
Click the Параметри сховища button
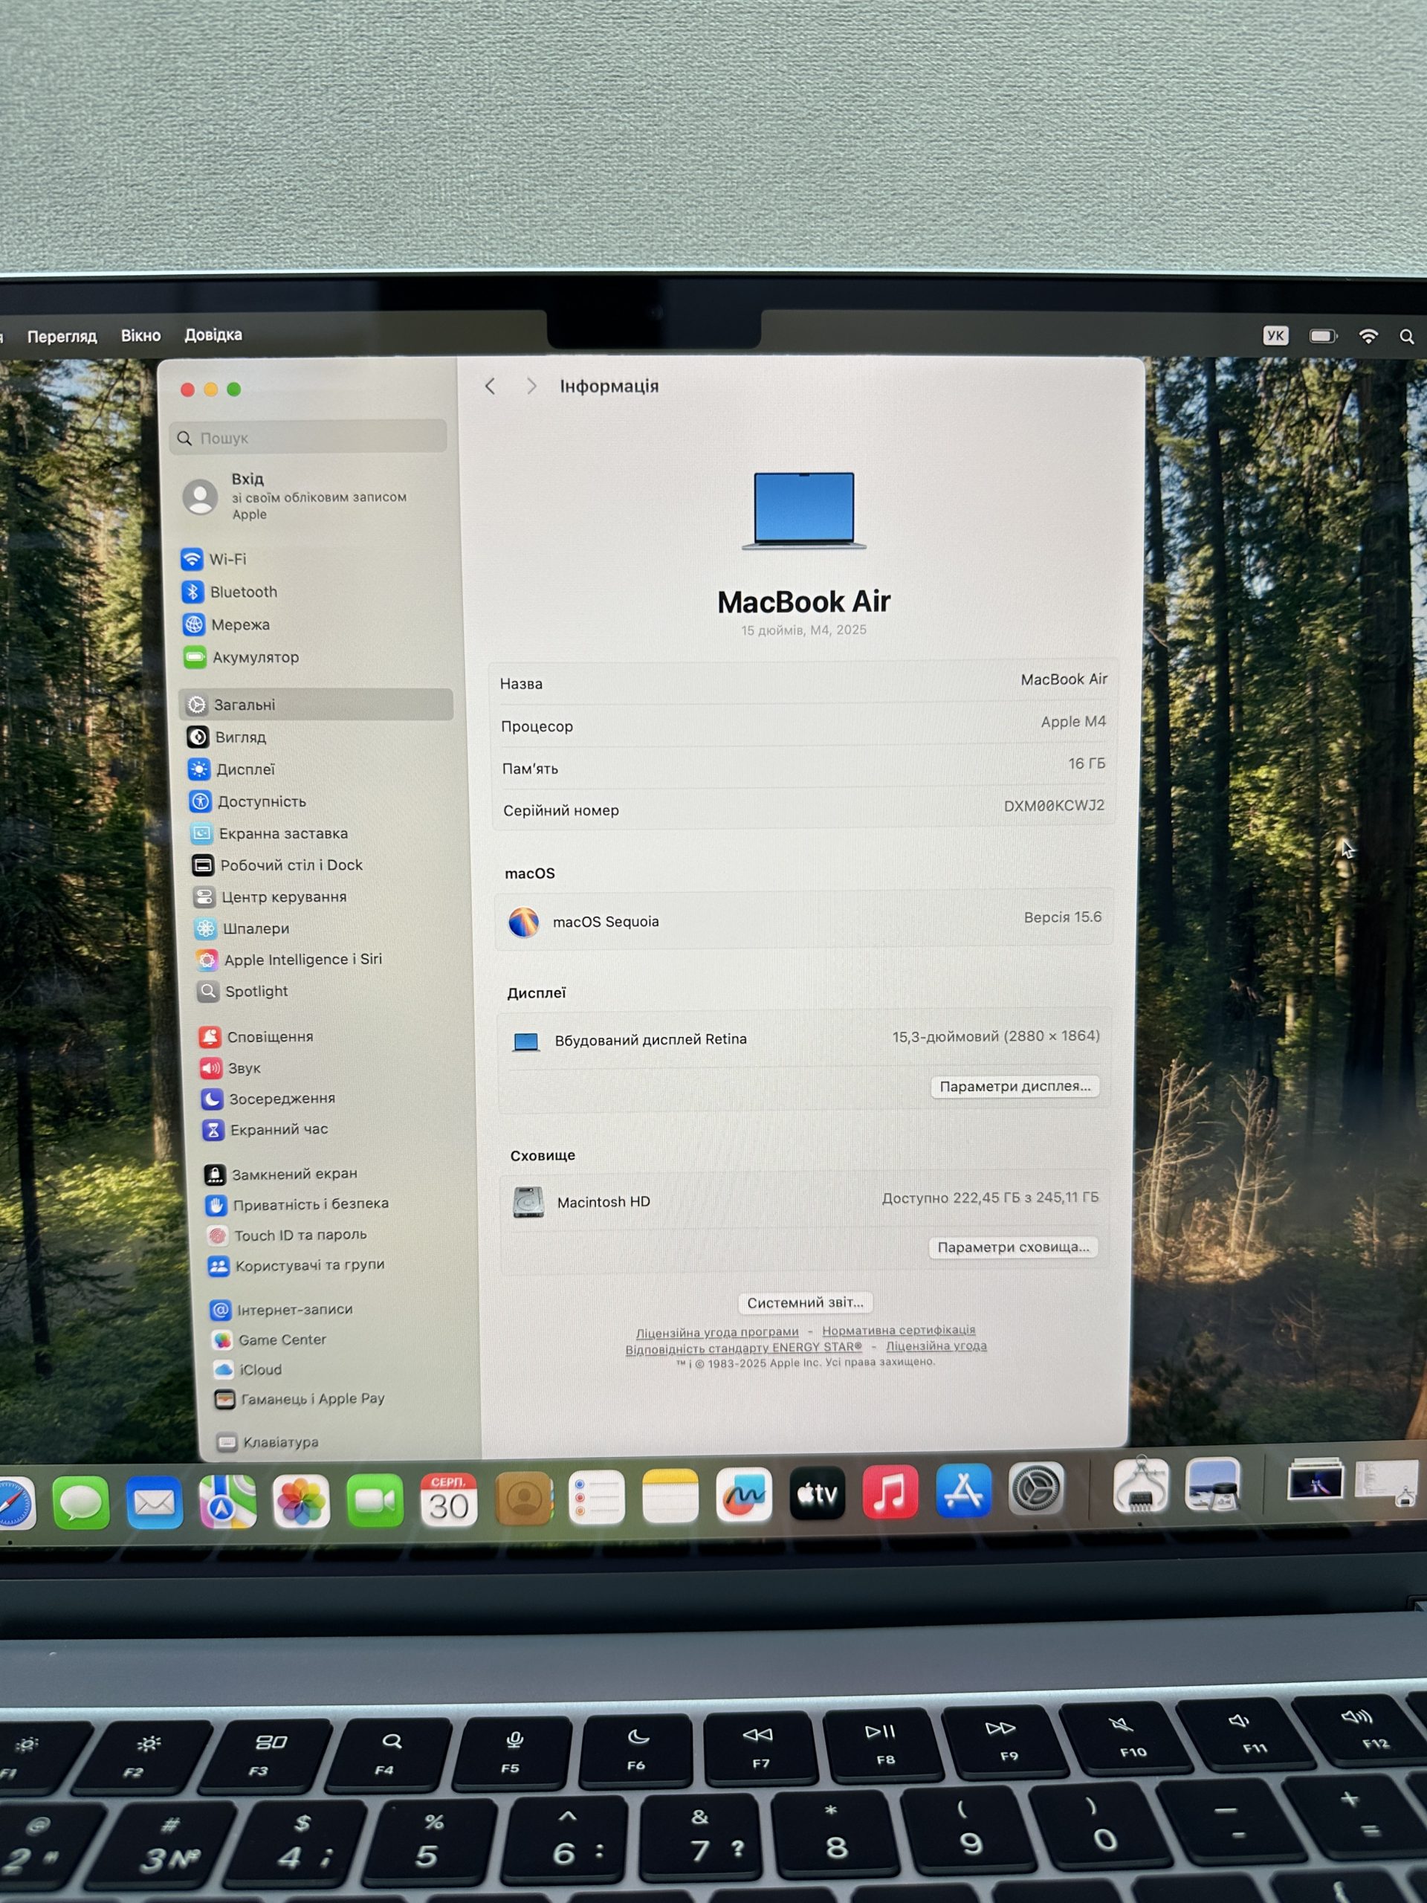(1013, 1247)
